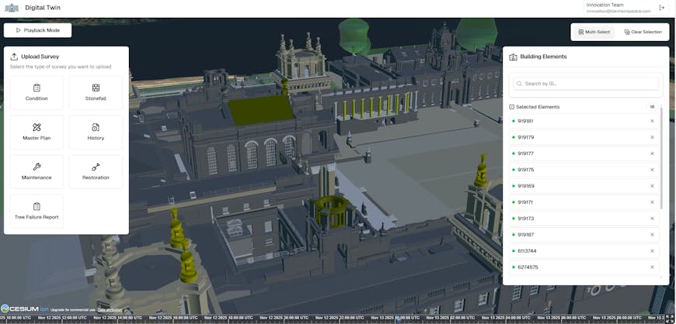676x324 pixels.
Task: Select element row 919181
Action: coord(584,122)
